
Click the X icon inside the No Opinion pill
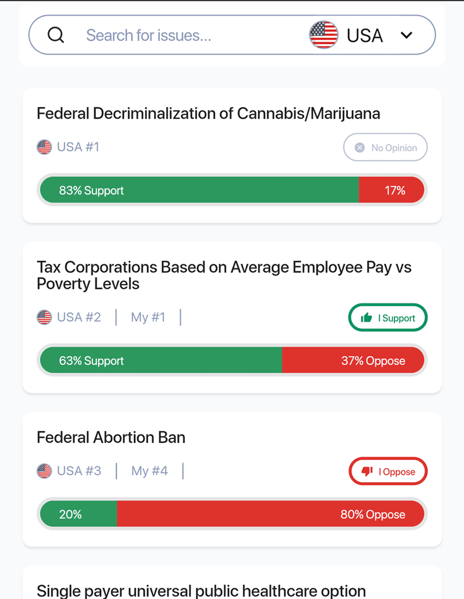click(359, 147)
